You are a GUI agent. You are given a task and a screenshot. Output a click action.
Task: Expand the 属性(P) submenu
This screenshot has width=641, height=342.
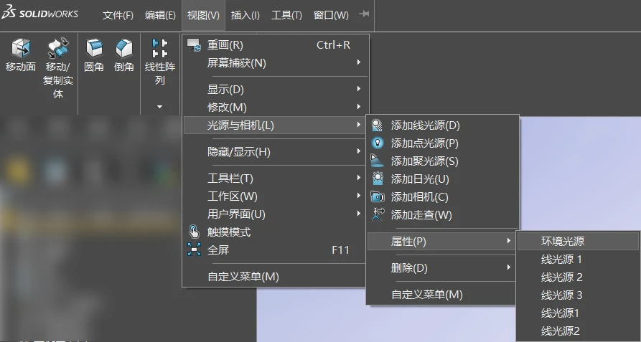pyautogui.click(x=443, y=242)
